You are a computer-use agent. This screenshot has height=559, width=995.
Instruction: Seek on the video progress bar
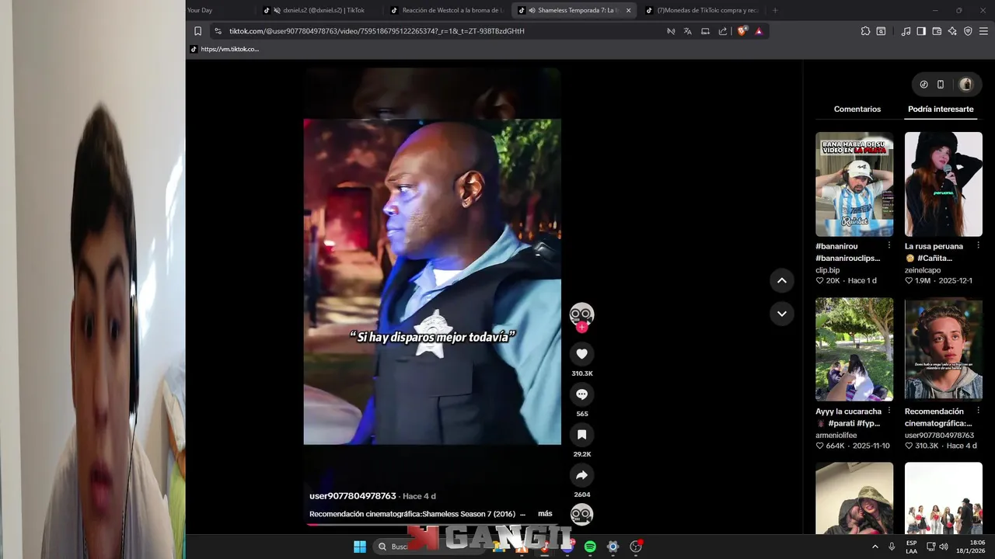[x=431, y=524]
